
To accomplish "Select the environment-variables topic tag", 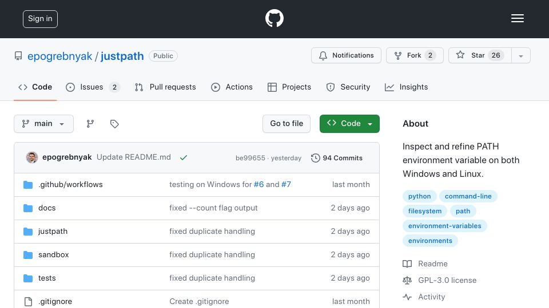I will point(445,226).
